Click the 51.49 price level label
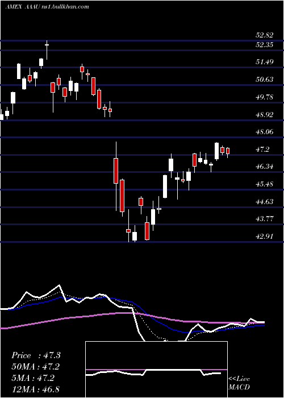The height and width of the screenshot is (398, 284). (x=264, y=62)
